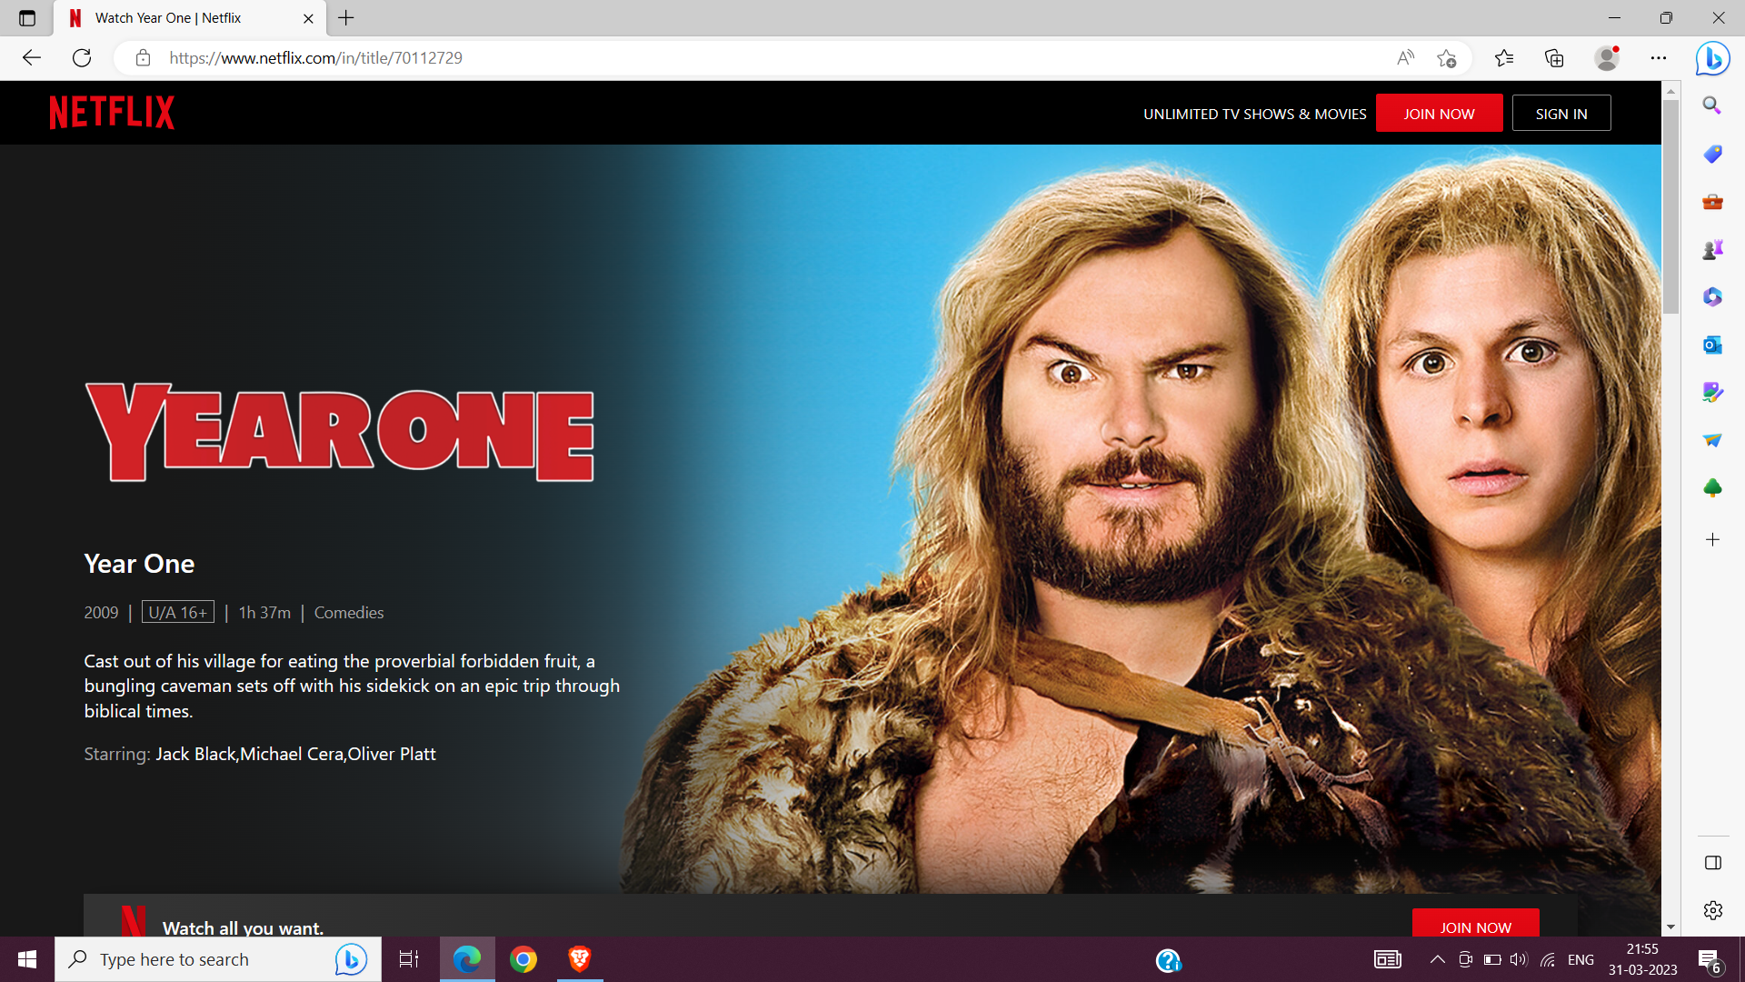1745x982 pixels.
Task: Open sidebar Image Creator icon
Action: [1712, 392]
